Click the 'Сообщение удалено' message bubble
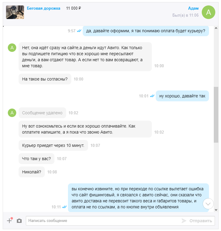Screen dimensions: 221x231 (42, 113)
